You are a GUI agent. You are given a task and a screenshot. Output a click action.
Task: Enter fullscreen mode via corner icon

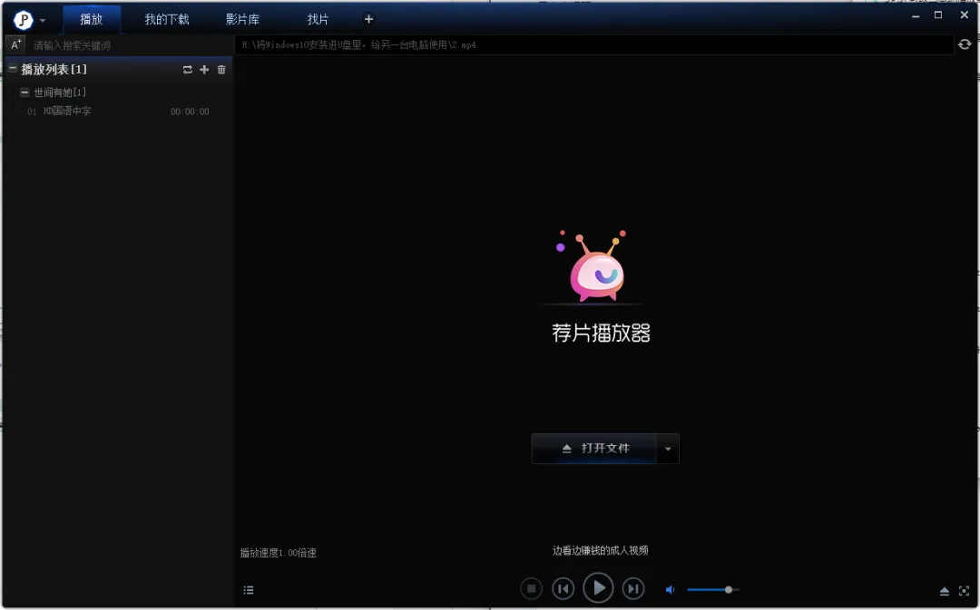965,591
